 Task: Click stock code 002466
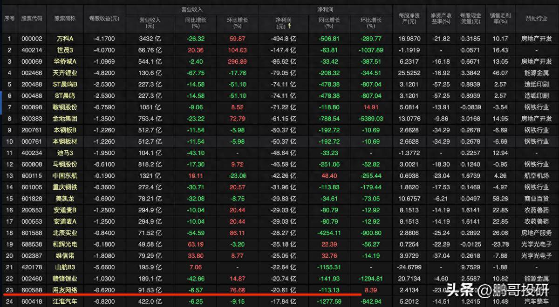pyautogui.click(x=32, y=73)
